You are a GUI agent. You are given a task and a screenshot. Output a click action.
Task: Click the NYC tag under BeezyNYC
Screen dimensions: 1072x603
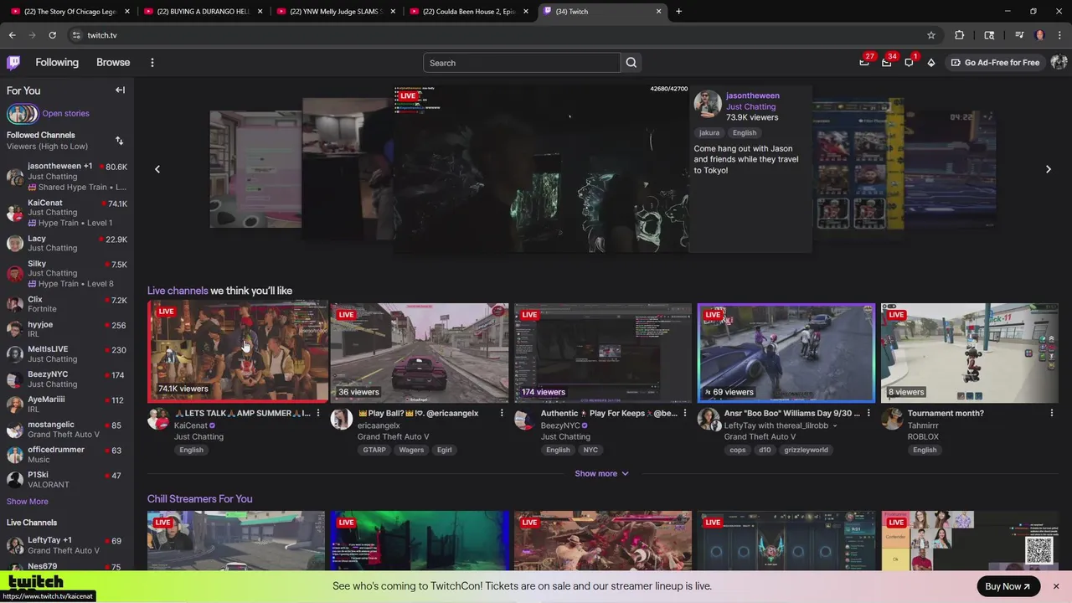pyautogui.click(x=590, y=450)
